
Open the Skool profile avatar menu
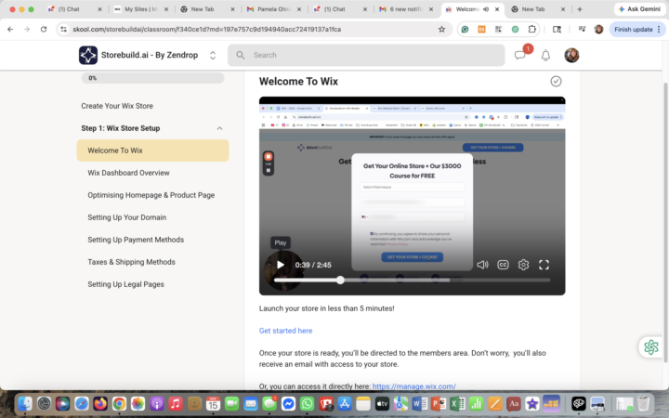point(571,55)
